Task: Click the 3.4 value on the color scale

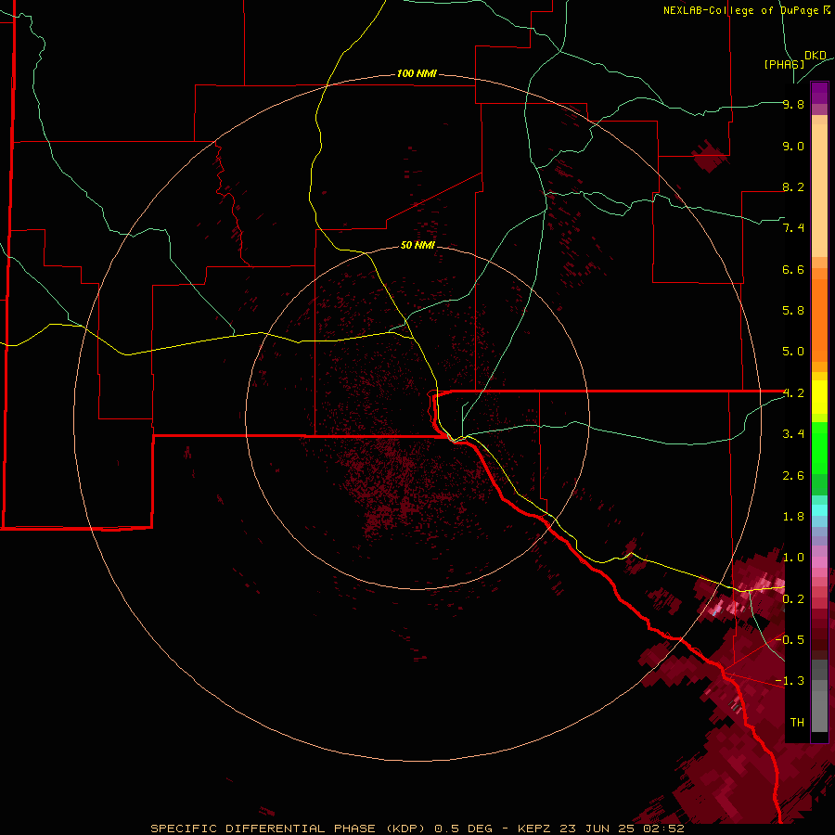Action: click(x=793, y=434)
